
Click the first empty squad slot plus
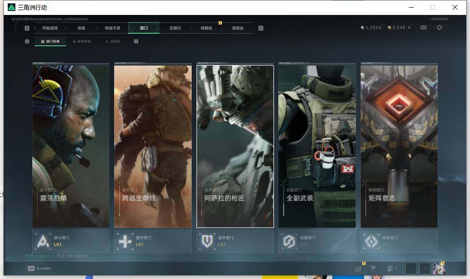411,268
